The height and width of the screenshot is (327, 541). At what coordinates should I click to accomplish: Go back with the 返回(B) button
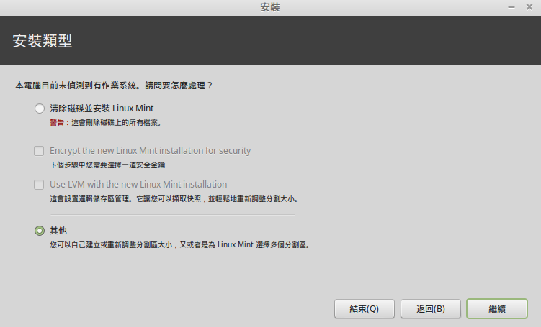click(431, 309)
